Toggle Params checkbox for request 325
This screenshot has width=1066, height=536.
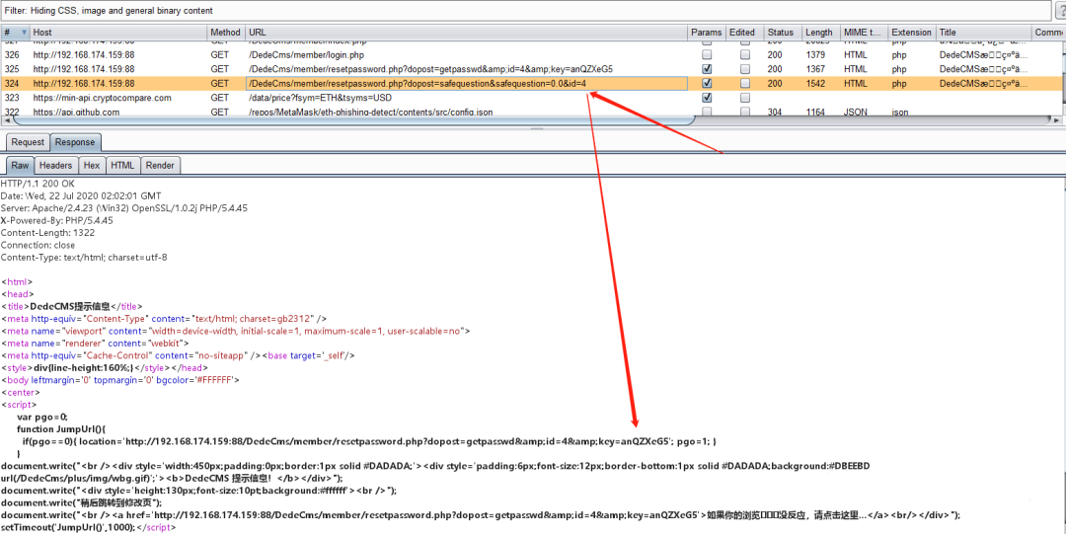coord(706,70)
